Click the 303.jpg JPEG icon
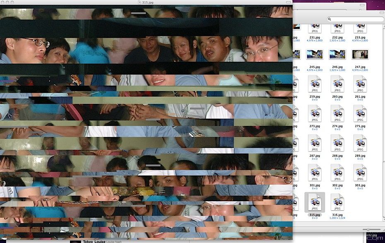This screenshot has width=385, height=243. pyautogui.click(x=360, y=172)
